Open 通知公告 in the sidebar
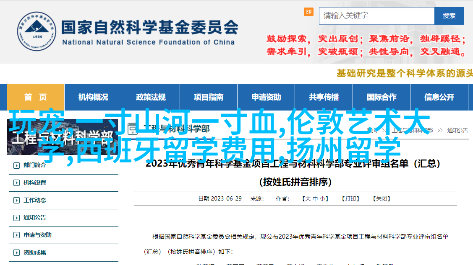This screenshot has width=473, height=265. (35, 217)
